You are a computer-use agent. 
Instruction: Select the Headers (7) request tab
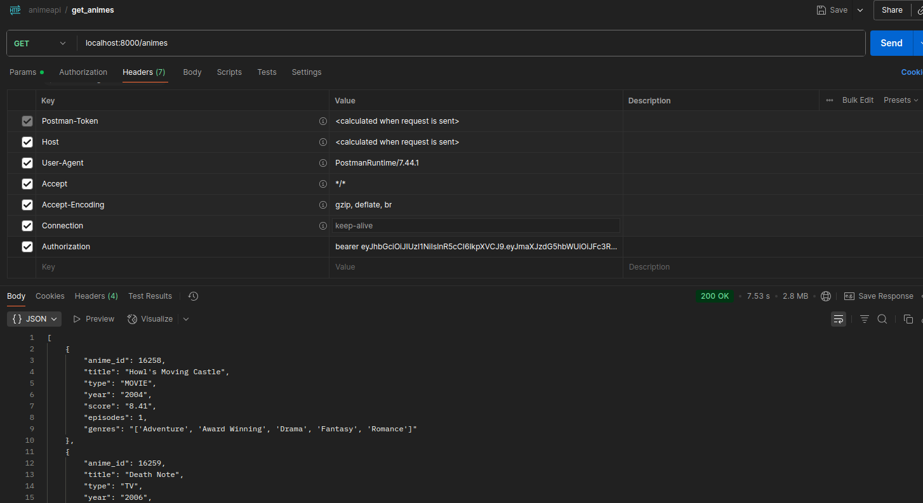coord(144,72)
